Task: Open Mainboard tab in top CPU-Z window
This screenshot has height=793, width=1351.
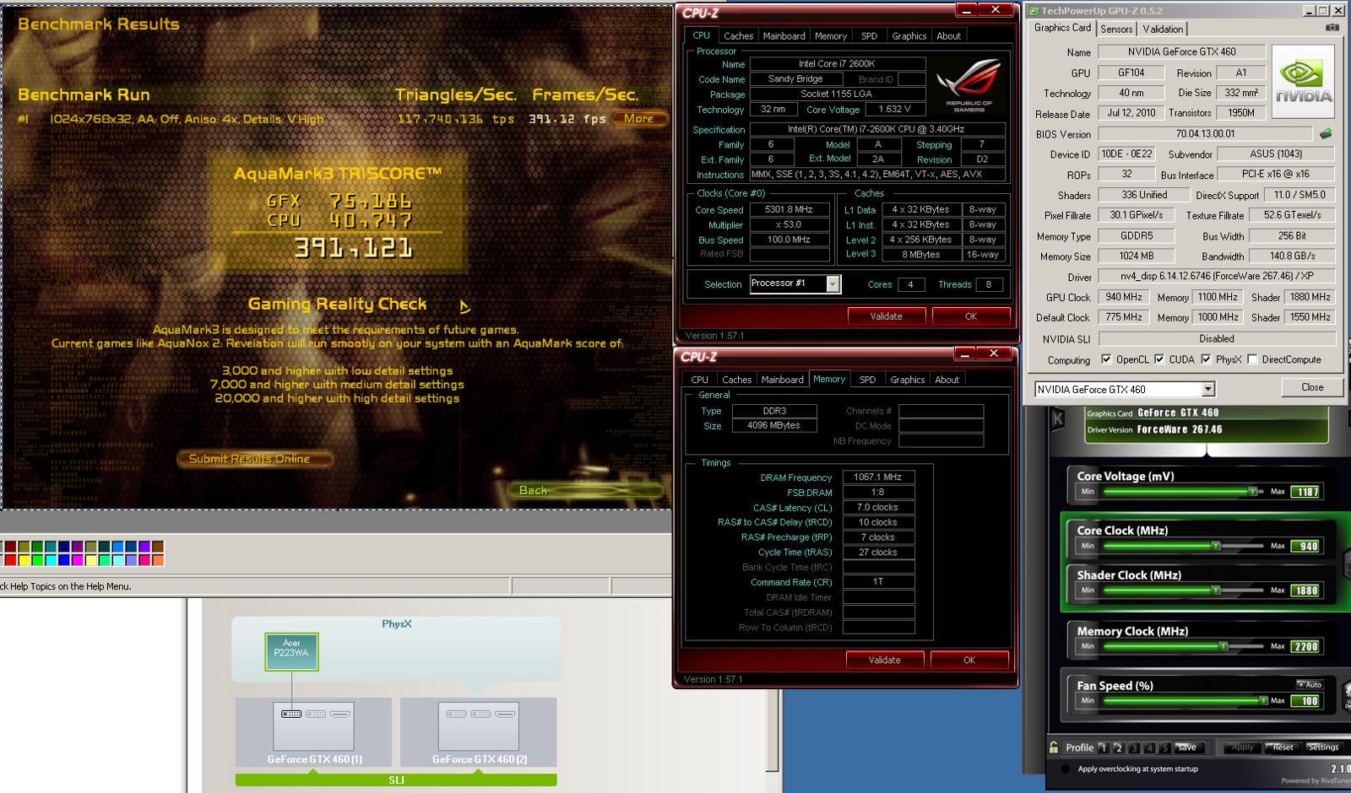Action: point(784,36)
